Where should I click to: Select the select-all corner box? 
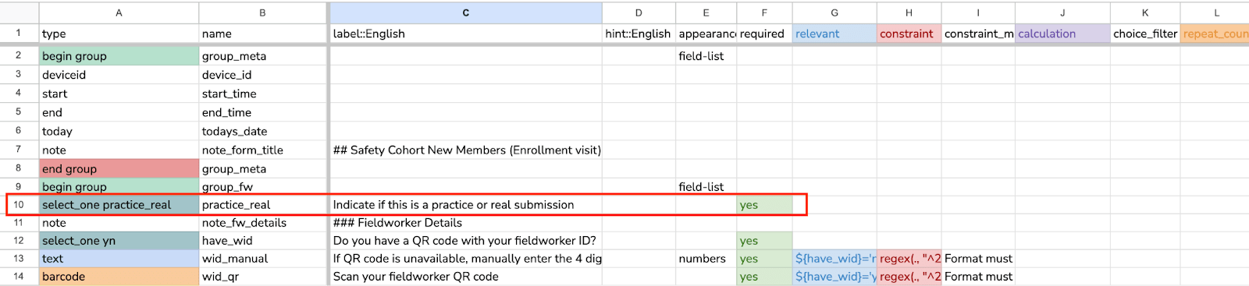point(19,12)
